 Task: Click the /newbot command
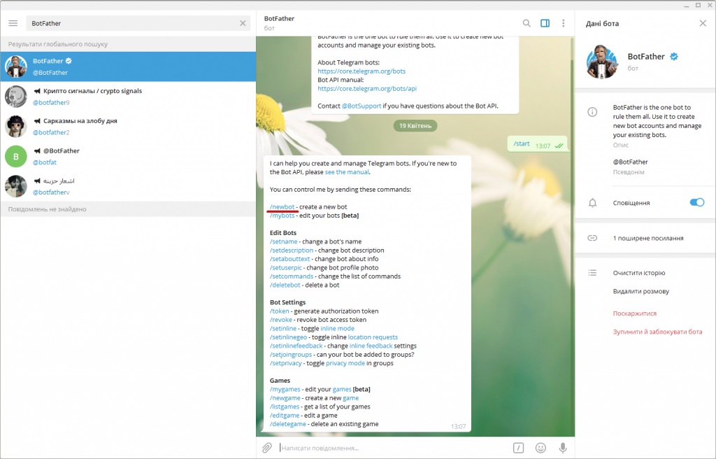click(x=282, y=206)
